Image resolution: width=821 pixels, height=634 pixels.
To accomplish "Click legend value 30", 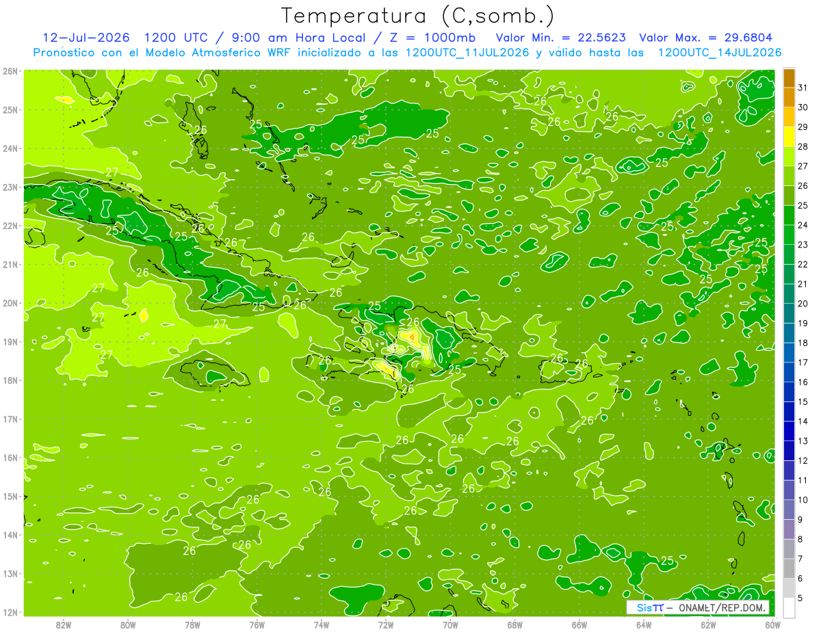I will pyautogui.click(x=803, y=107).
